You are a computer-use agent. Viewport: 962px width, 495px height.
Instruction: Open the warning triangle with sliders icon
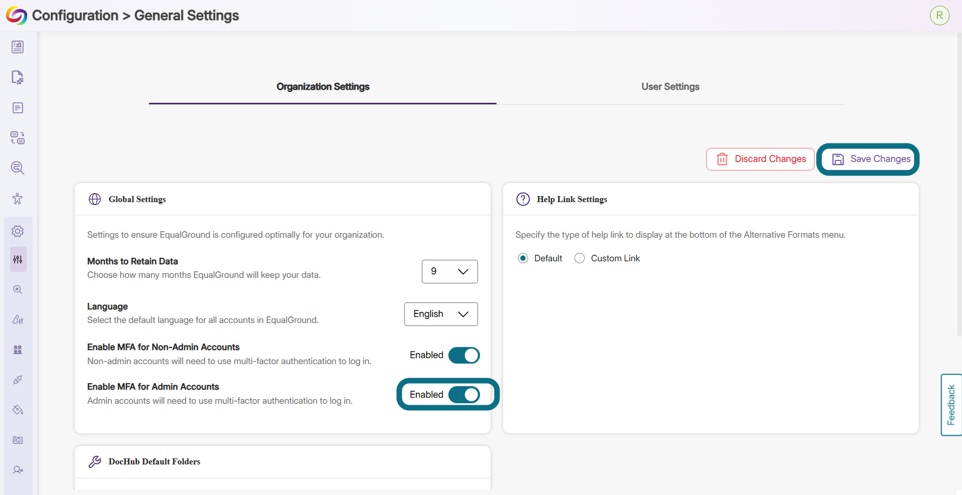[x=18, y=319]
